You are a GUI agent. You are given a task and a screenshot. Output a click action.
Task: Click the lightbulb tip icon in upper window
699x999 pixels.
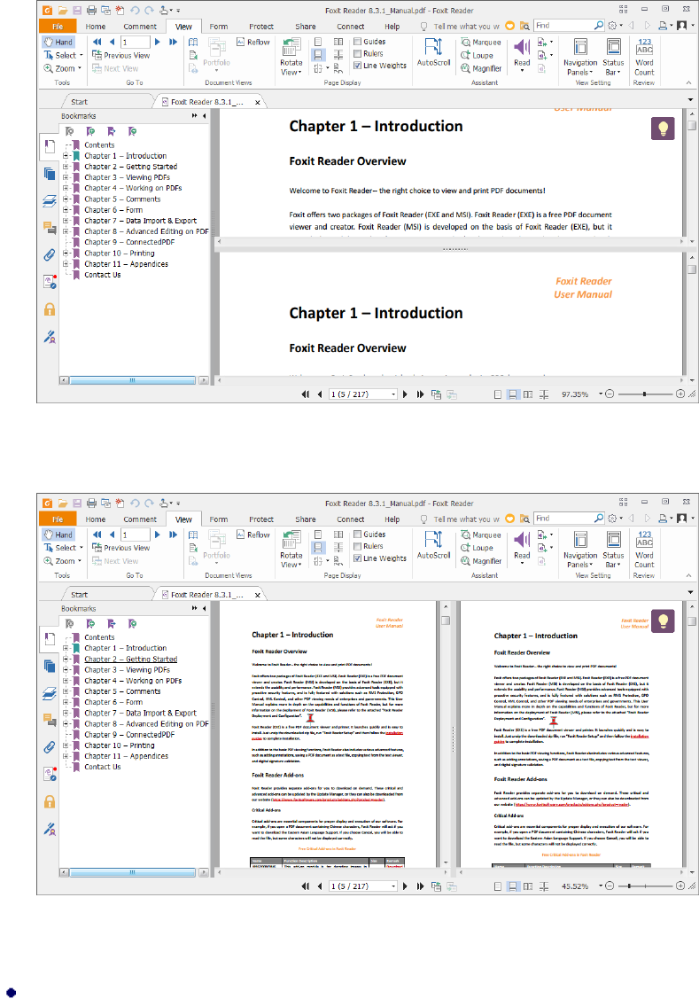[663, 128]
